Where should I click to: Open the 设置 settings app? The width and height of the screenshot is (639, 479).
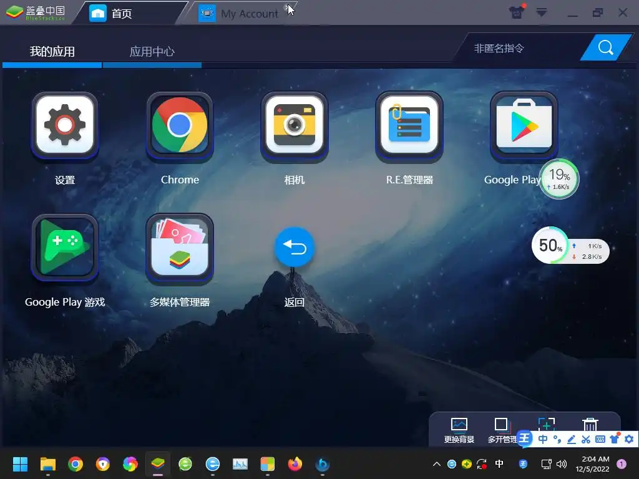coord(65,125)
